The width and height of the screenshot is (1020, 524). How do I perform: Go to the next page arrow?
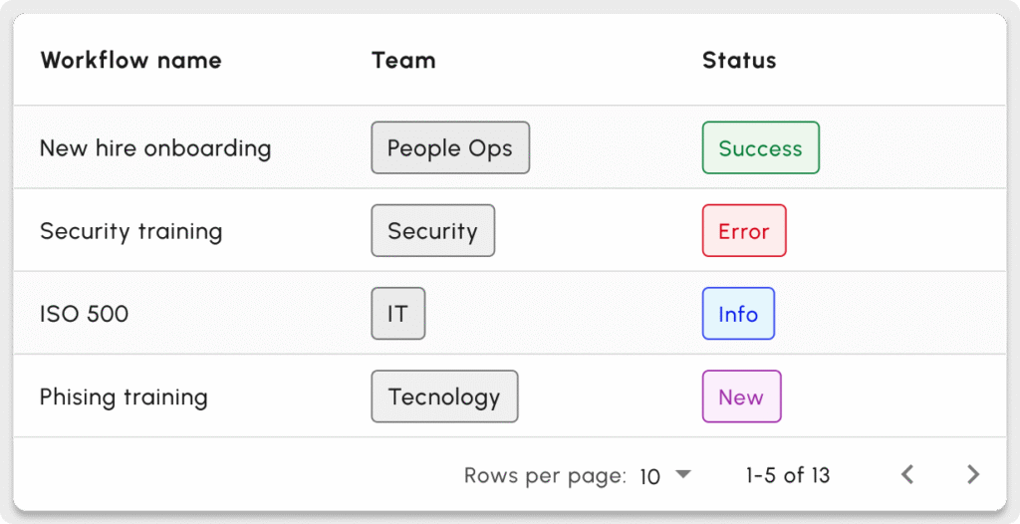(973, 475)
